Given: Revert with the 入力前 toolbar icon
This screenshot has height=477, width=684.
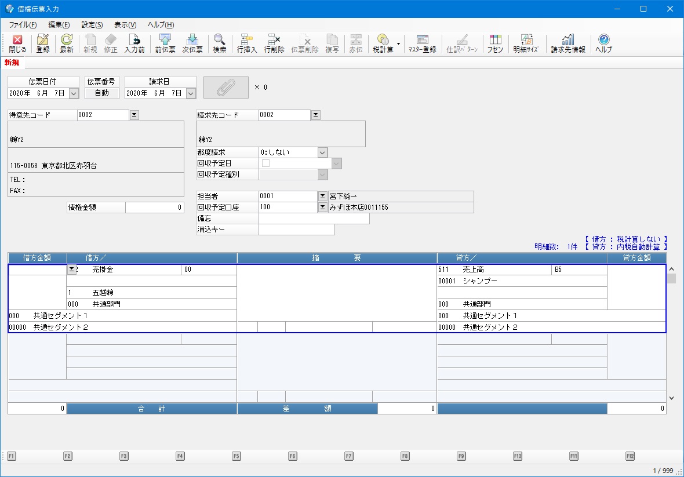Looking at the screenshot, I should pos(134,43).
